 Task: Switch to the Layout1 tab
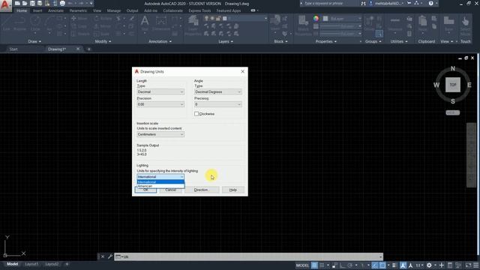click(x=31, y=264)
